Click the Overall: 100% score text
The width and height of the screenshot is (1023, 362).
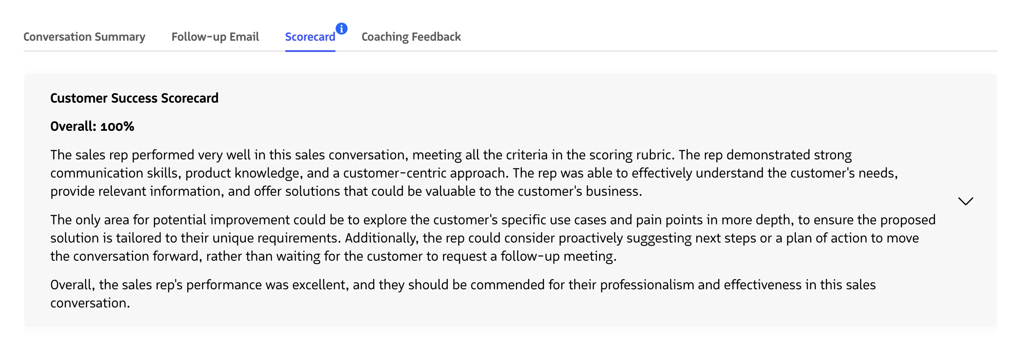(x=92, y=126)
